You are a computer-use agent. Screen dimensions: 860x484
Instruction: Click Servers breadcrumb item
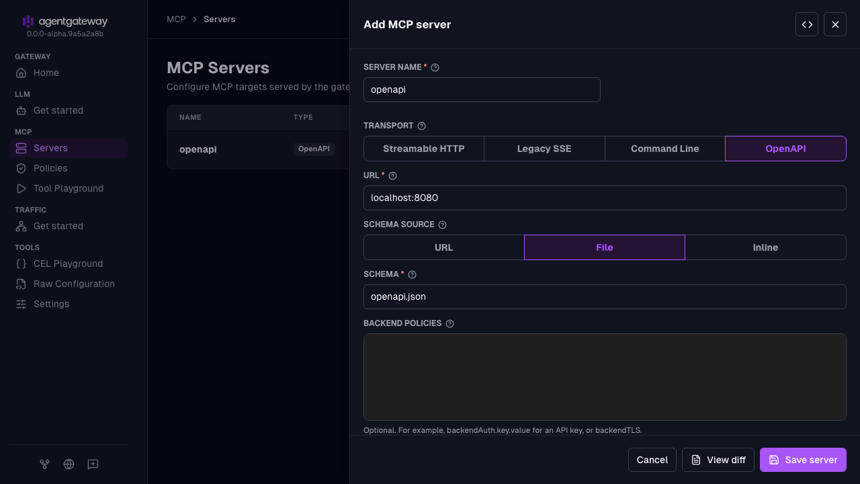point(219,19)
